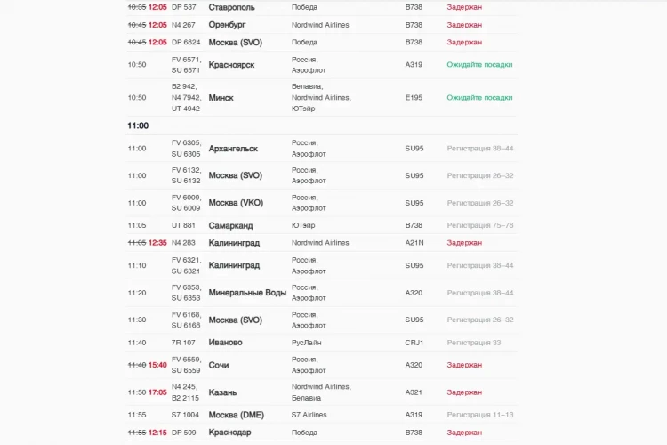Select the Архангельск flight FV 6305
This screenshot has width=667, height=445.
321,149
